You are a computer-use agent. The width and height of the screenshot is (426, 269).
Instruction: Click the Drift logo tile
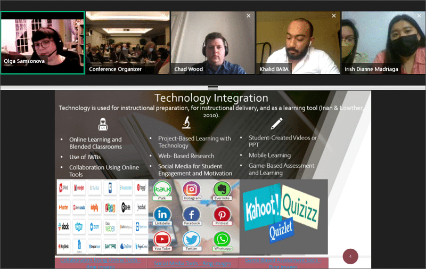point(126,207)
